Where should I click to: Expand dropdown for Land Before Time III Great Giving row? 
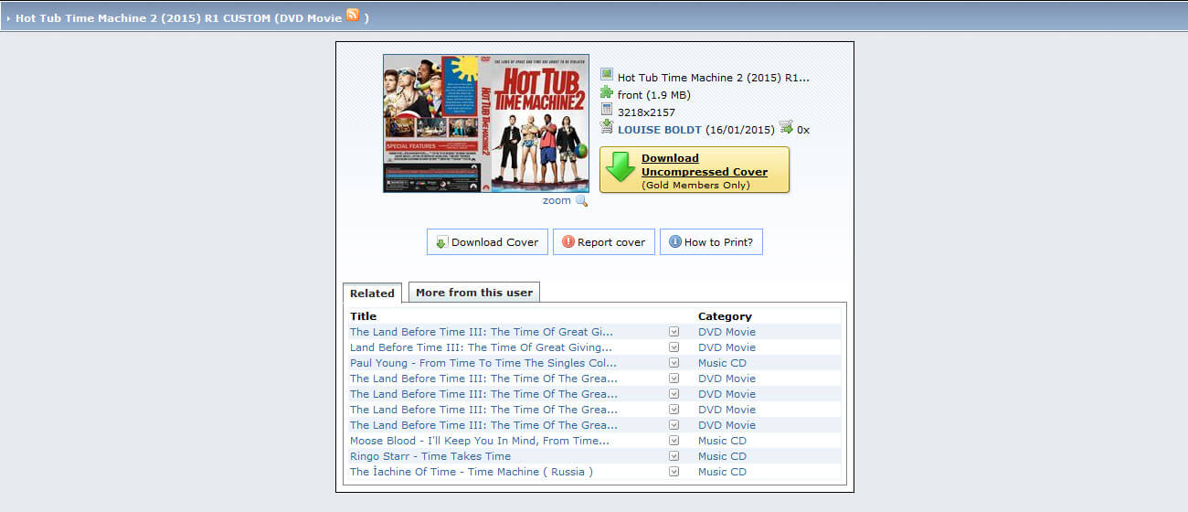click(674, 347)
